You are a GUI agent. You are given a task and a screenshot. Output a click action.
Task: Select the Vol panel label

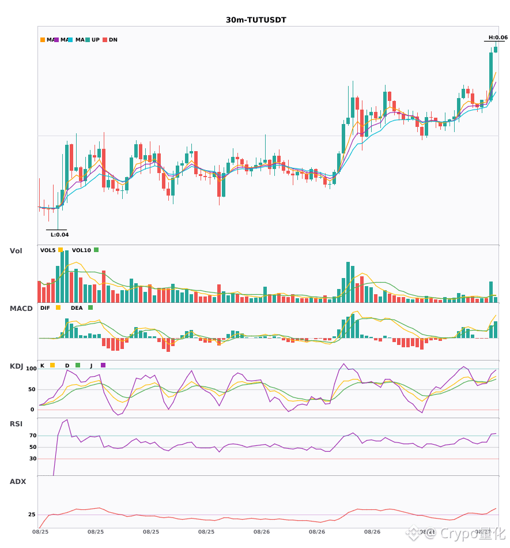(x=16, y=250)
